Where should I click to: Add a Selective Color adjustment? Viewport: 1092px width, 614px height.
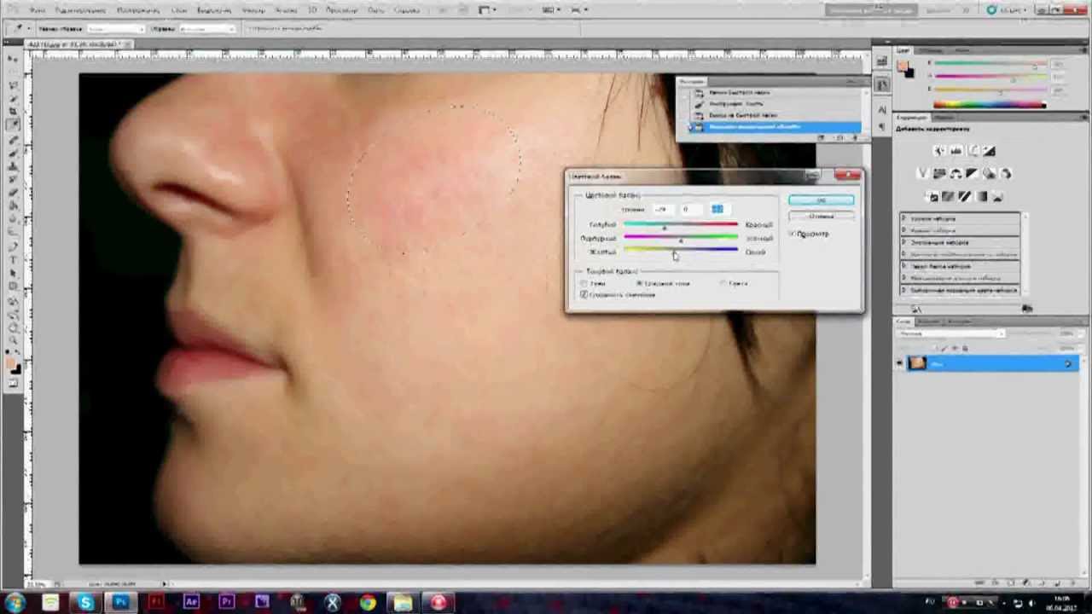(x=998, y=197)
